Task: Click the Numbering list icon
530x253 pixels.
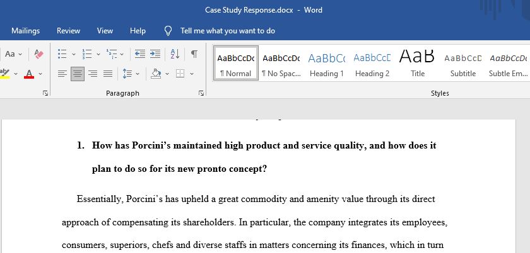Action: (x=87, y=53)
